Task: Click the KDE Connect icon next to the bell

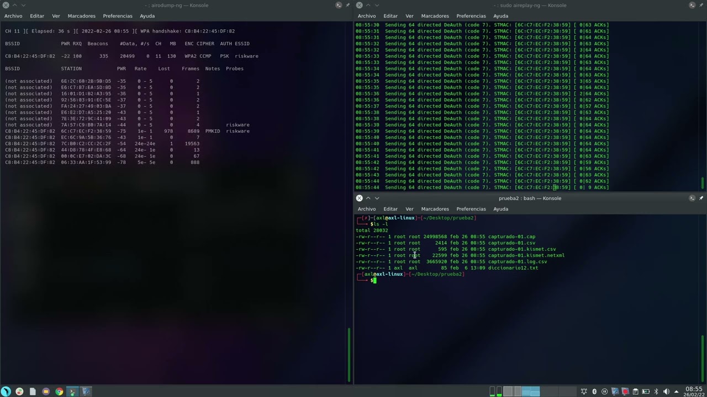Action: click(594, 391)
